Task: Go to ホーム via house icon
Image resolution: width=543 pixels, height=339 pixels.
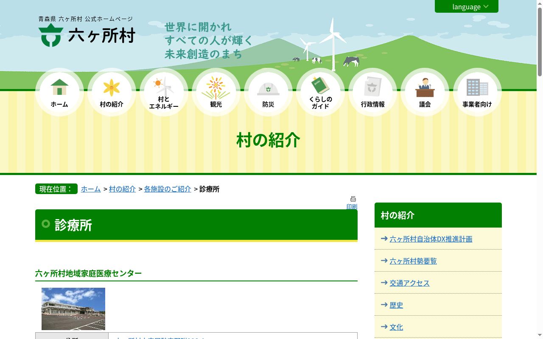Action: (x=59, y=92)
